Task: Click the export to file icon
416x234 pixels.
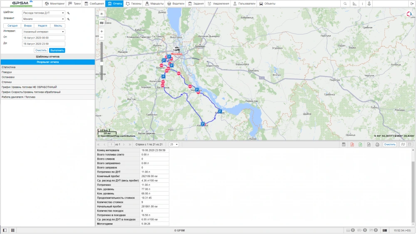Action: click(369, 144)
